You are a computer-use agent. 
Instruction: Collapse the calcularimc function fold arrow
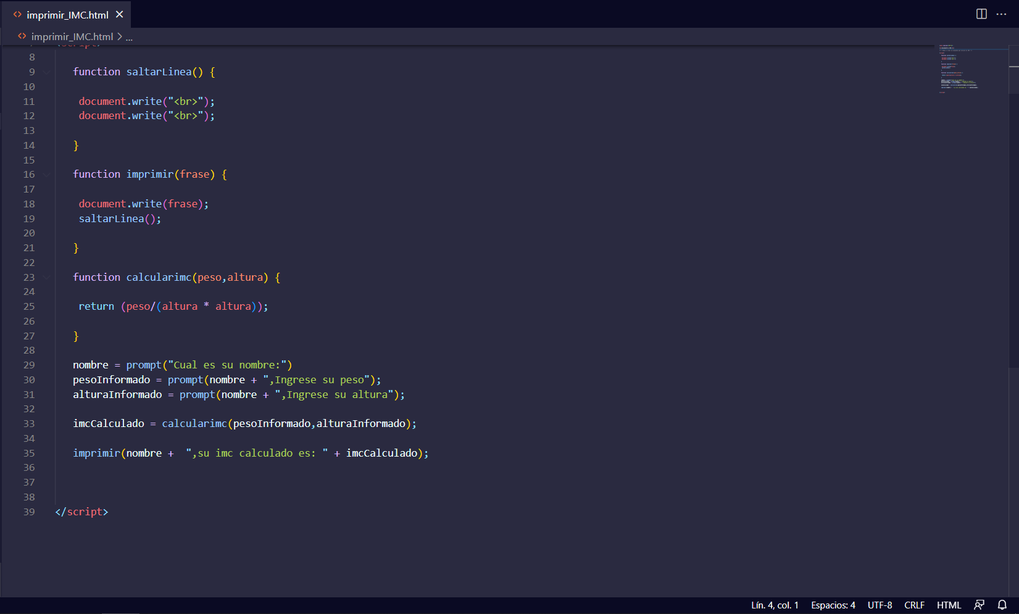[x=47, y=278]
